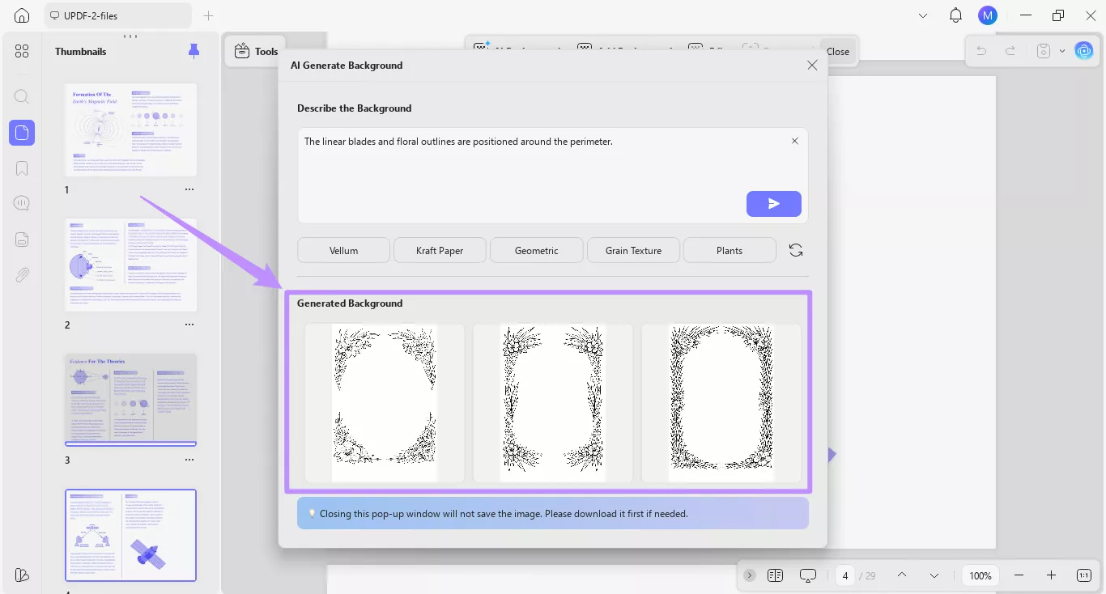The image size is (1106, 594).
Task: Open the 100% zoom level dropdown
Action: [x=981, y=575]
